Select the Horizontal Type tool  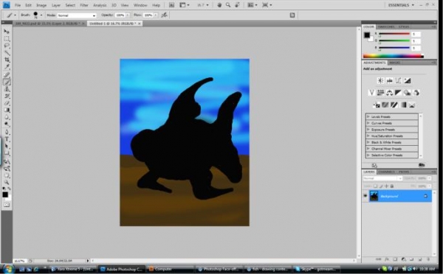(x=7, y=139)
